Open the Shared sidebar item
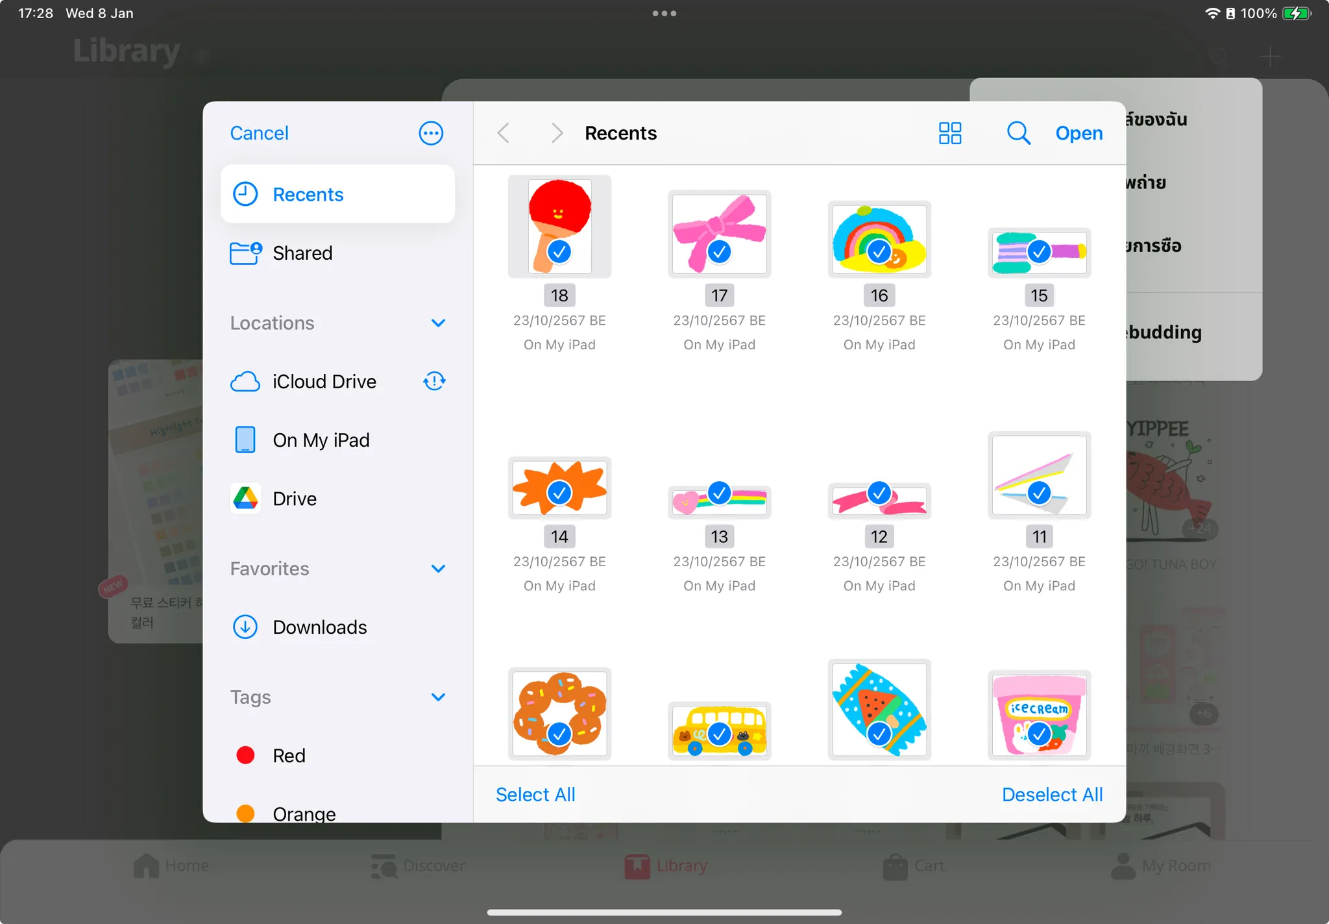Screen dimensions: 1329x924 tap(302, 253)
